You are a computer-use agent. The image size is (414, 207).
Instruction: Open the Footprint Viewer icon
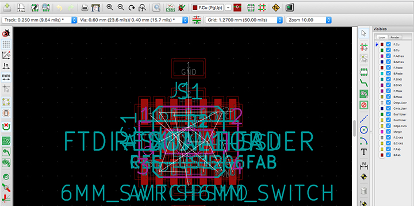click(x=46, y=7)
